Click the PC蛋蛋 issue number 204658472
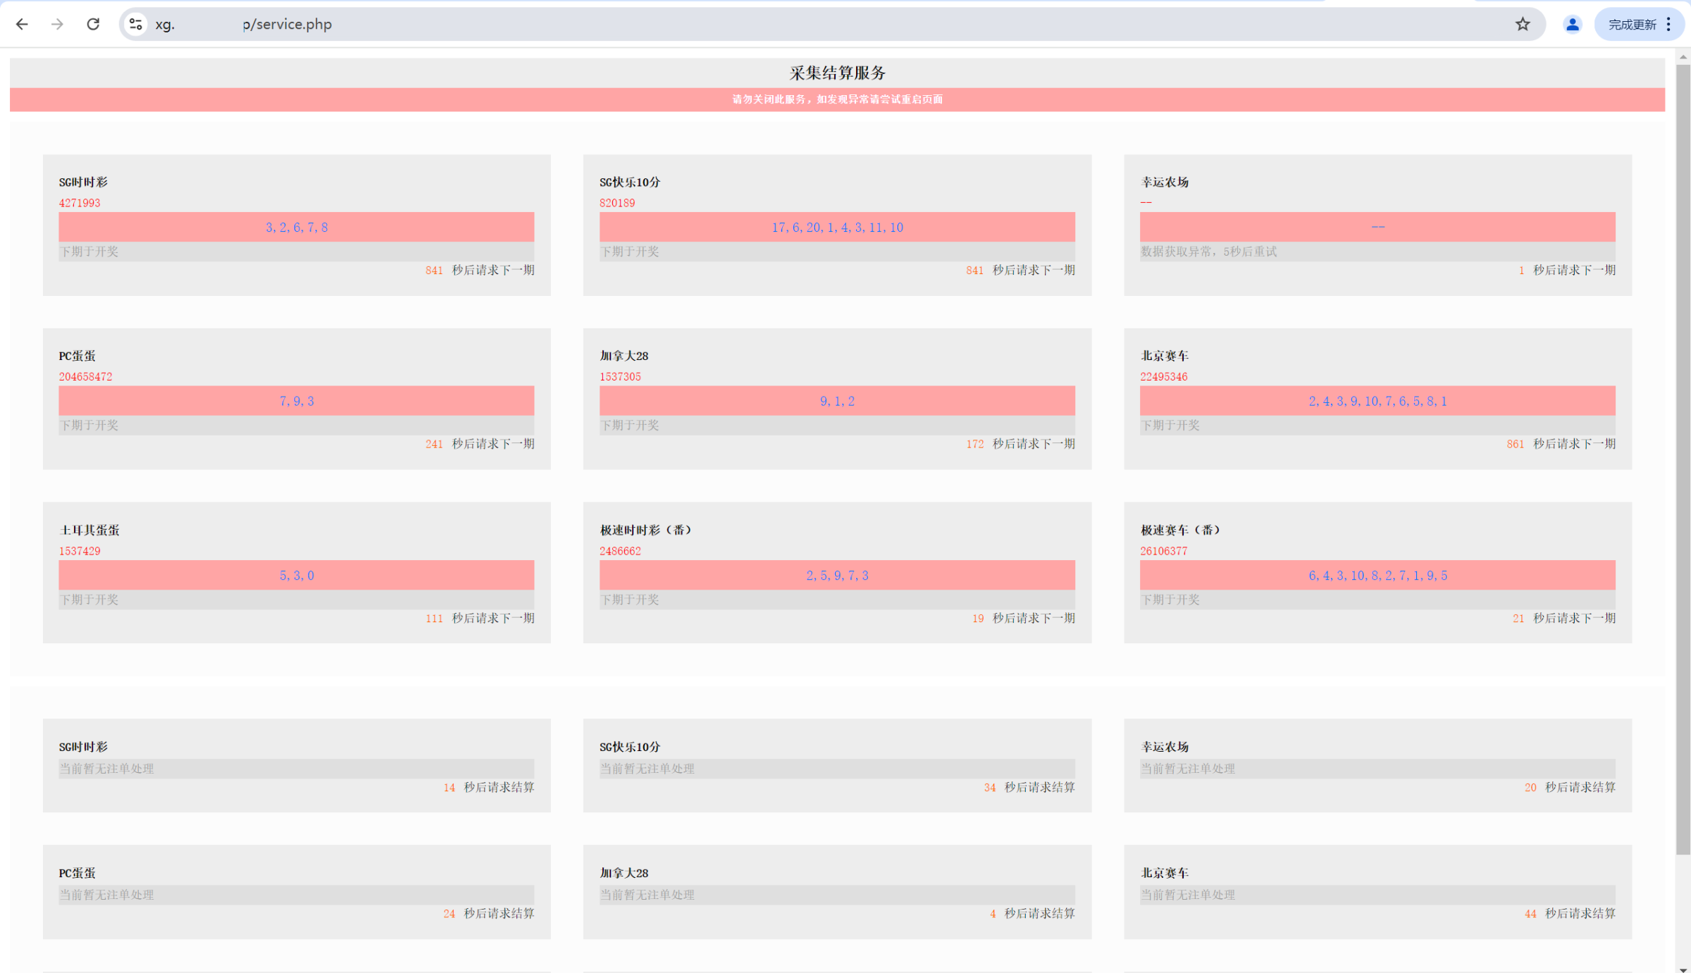Image resolution: width=1691 pixels, height=973 pixels. coord(85,377)
